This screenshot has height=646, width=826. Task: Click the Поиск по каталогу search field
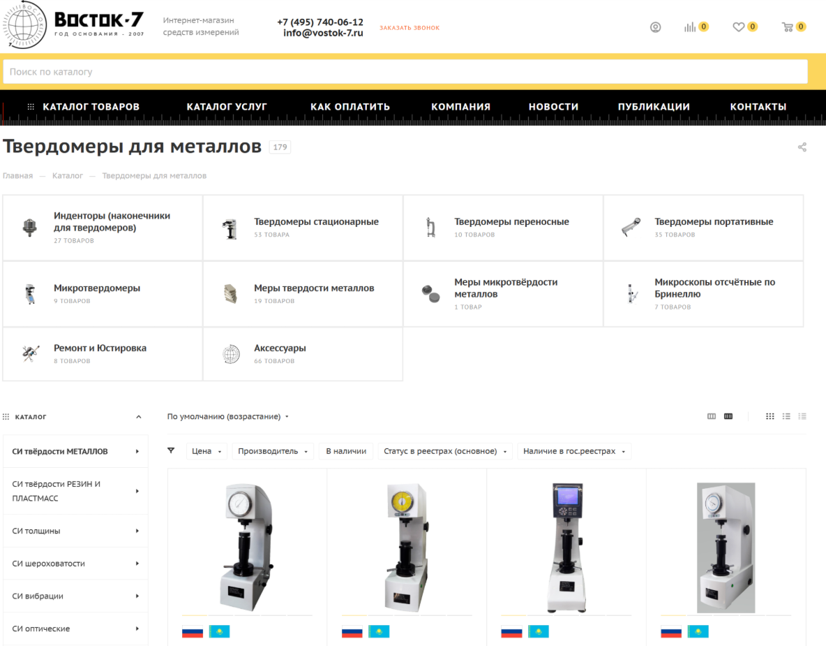405,72
